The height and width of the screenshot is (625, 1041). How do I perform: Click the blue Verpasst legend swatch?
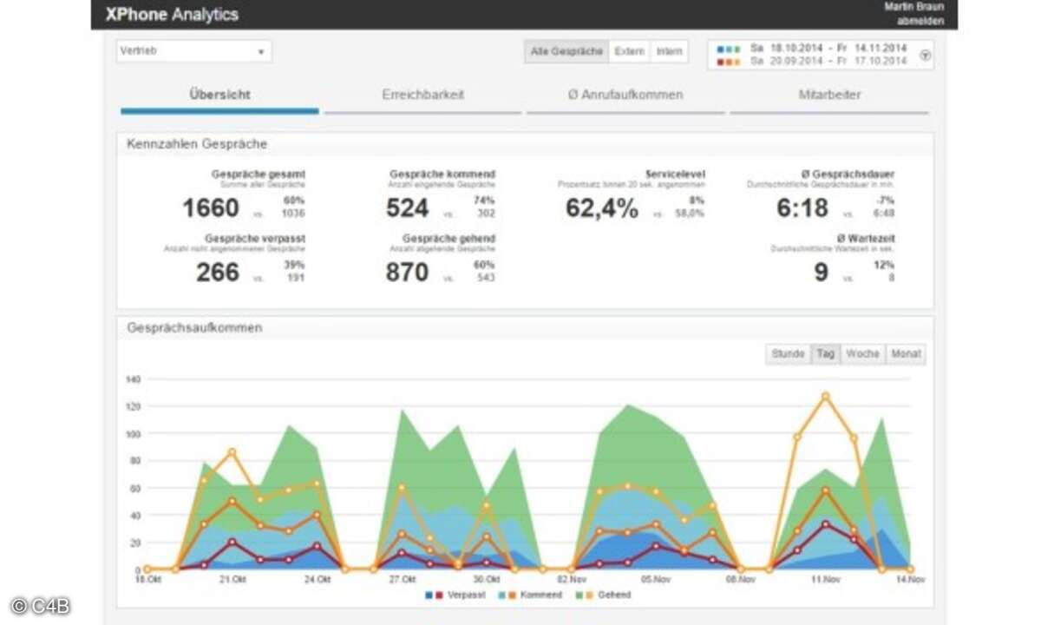[x=429, y=595]
